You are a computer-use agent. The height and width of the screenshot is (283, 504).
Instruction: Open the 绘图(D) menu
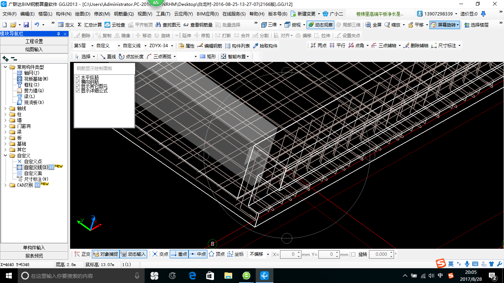click(83, 14)
